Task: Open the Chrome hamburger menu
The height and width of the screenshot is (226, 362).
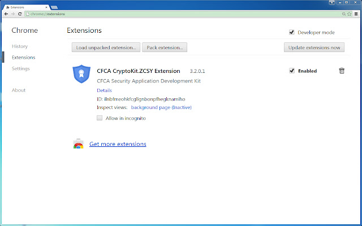Action: (x=356, y=14)
